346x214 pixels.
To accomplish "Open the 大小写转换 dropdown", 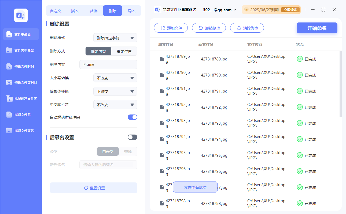I will click(115, 78).
